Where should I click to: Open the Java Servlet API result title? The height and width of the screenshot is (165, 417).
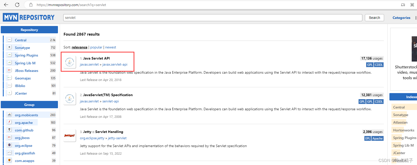(x=96, y=58)
